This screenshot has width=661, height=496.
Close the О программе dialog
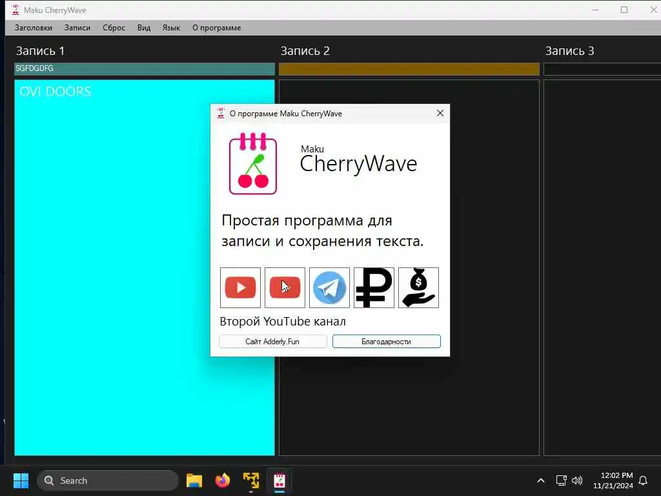coord(440,114)
